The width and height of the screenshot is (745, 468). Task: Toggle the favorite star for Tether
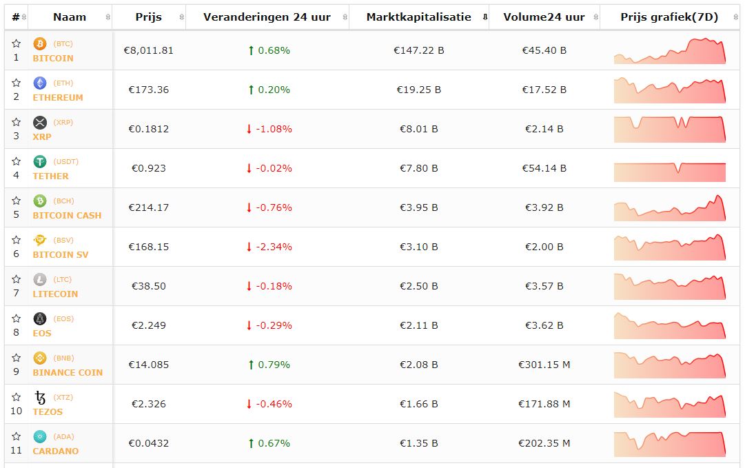click(x=16, y=161)
